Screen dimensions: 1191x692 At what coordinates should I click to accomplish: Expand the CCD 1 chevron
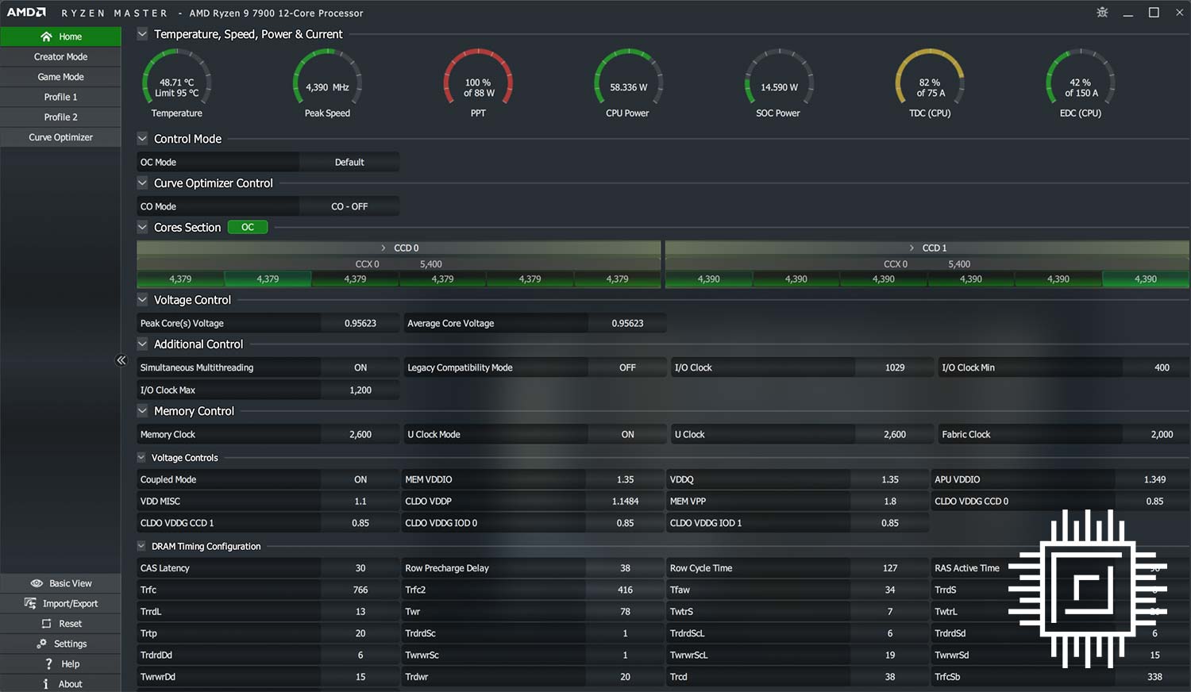912,248
